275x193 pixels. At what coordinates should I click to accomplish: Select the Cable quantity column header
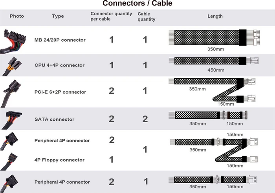pyautogui.click(x=147, y=17)
